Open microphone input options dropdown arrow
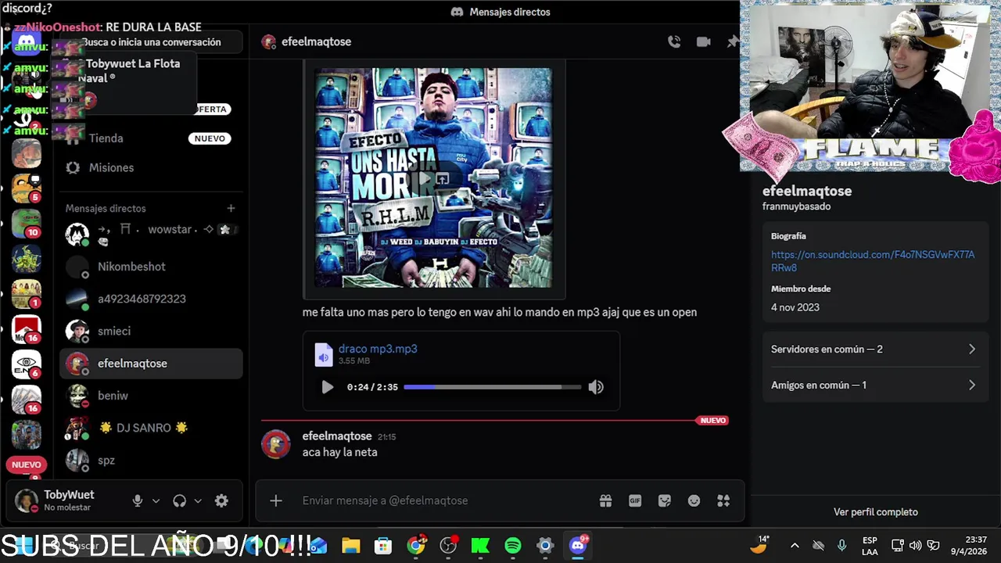Image resolution: width=1001 pixels, height=563 pixels. 156,501
